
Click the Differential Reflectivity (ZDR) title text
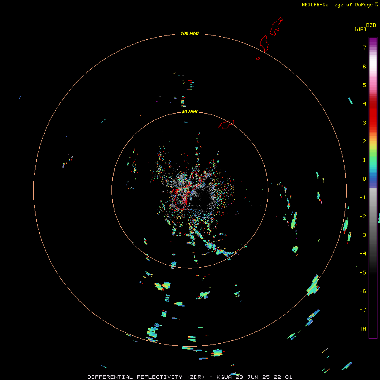146,377
